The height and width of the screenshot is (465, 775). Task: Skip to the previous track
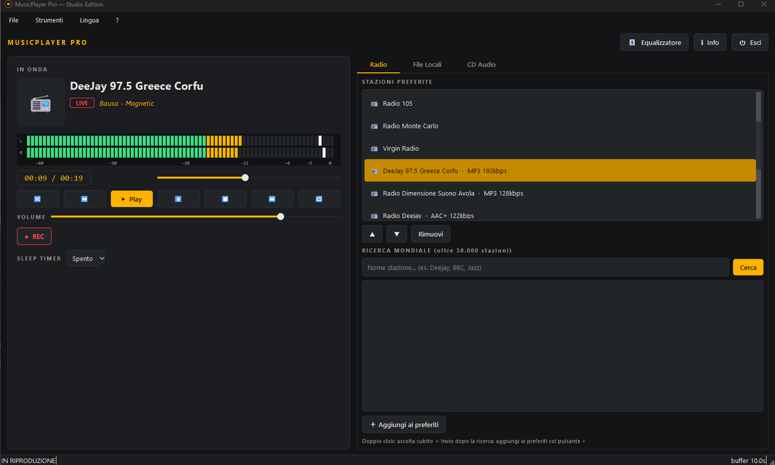(85, 199)
